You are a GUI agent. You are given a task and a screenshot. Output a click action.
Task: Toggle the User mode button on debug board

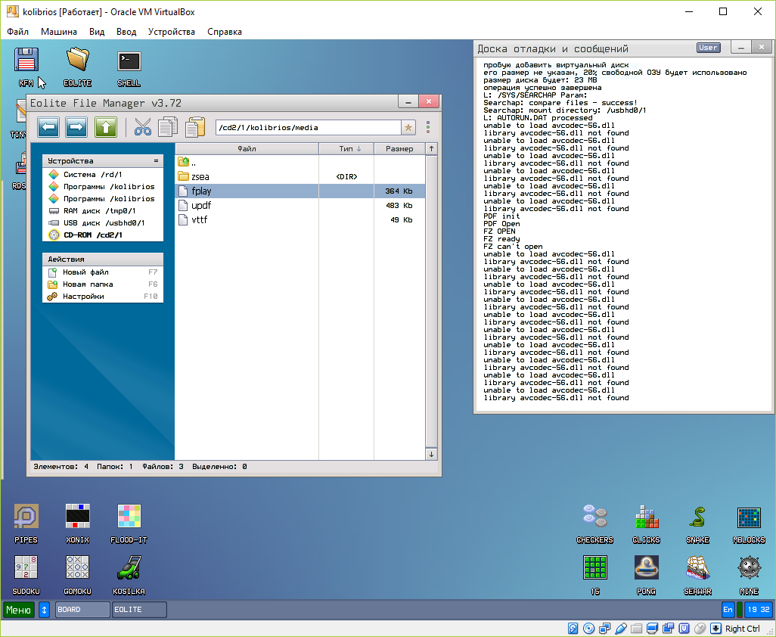[x=708, y=48]
